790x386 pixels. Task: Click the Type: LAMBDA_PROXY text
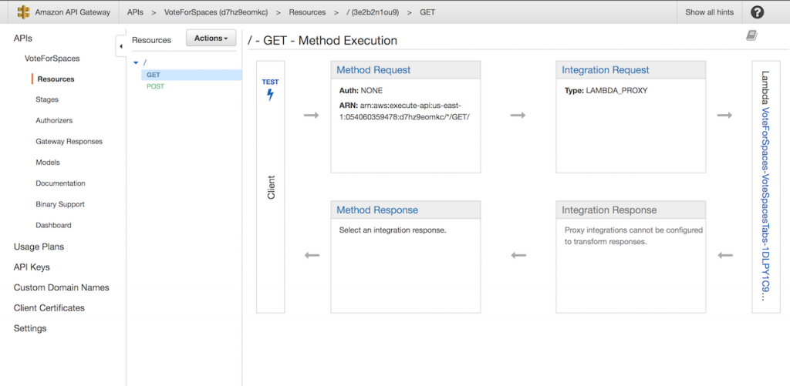(606, 91)
